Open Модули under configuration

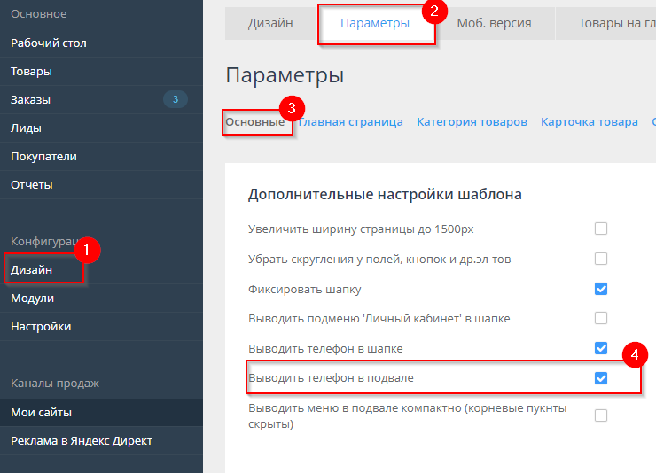[32, 298]
